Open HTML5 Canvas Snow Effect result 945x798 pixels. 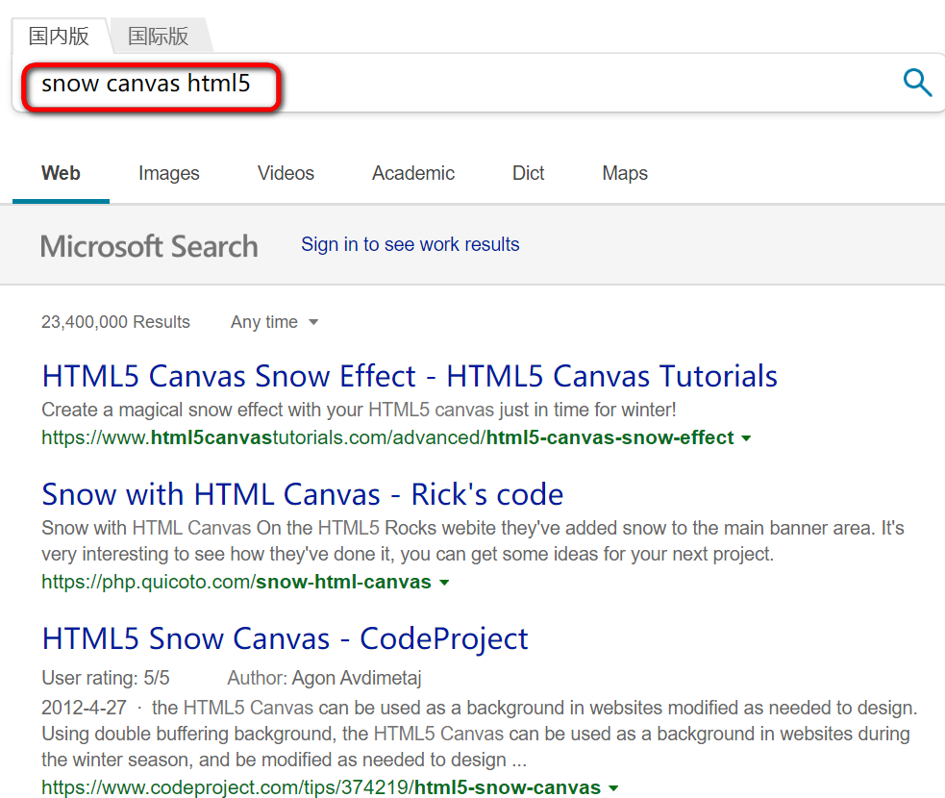410,375
